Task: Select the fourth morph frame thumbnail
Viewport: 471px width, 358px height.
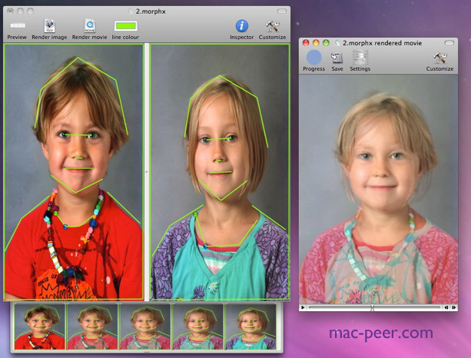Action: [198, 327]
